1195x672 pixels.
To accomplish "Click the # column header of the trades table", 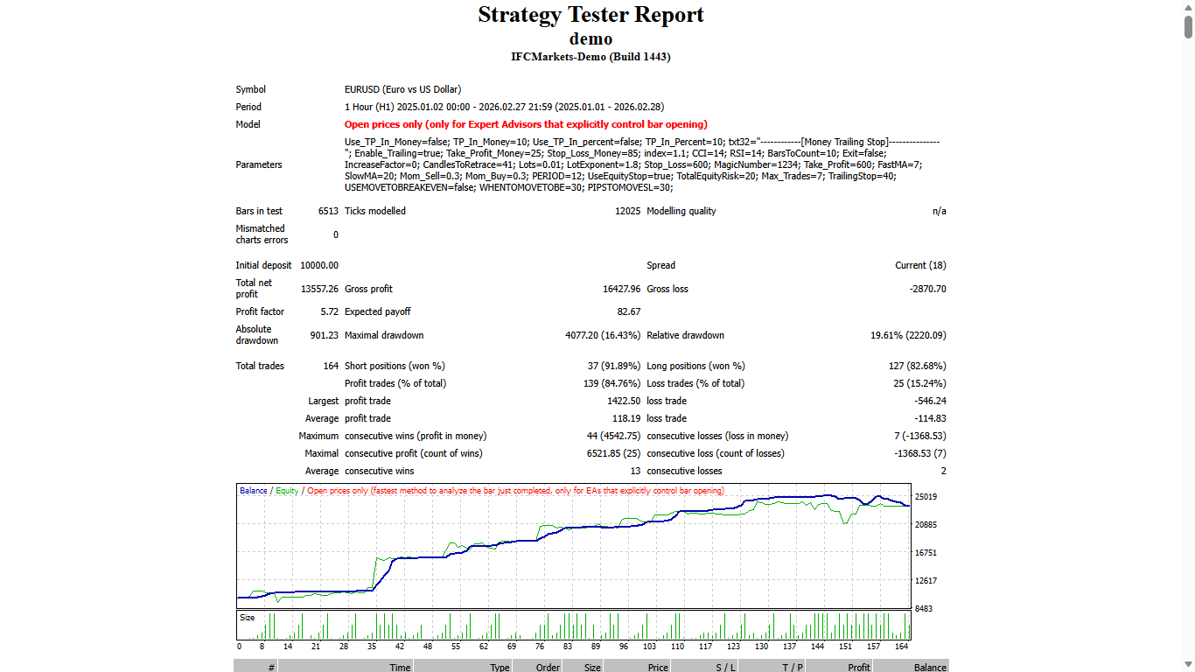I will (x=271, y=666).
